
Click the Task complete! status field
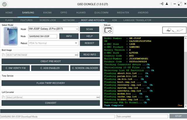[x=142, y=117]
